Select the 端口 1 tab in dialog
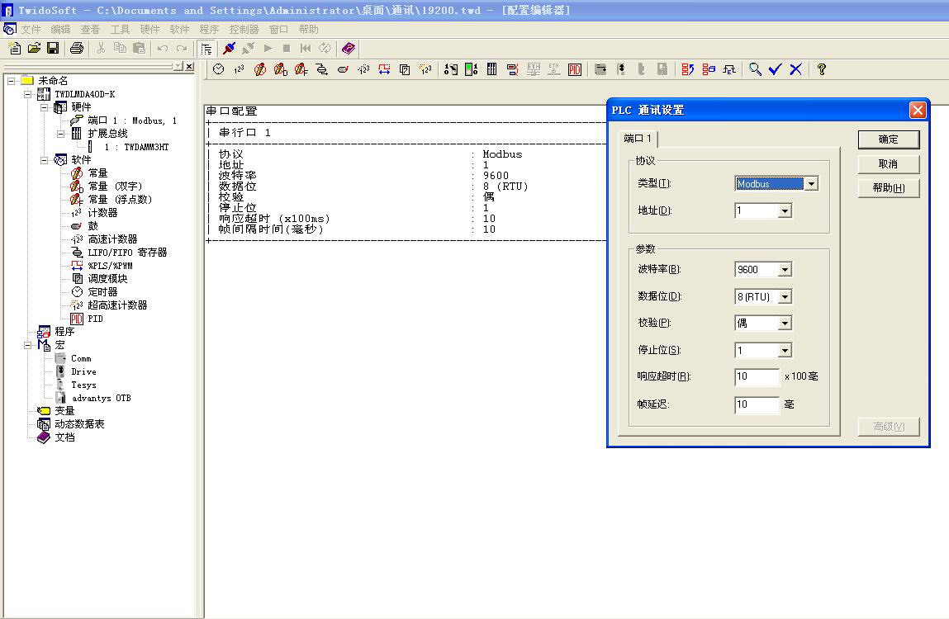Viewport: 949px width, 619px height. [638, 139]
